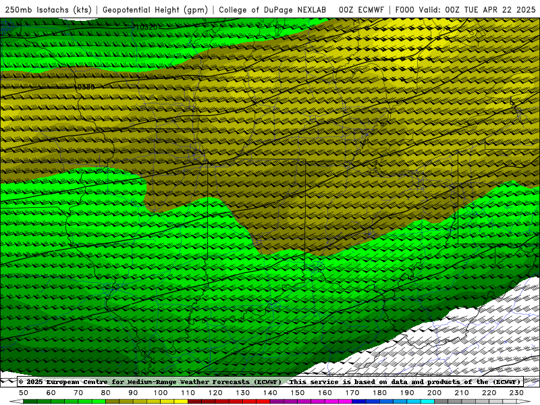Click the 230 value on the color scale
This screenshot has width=540, height=405.
pyautogui.click(x=516, y=393)
